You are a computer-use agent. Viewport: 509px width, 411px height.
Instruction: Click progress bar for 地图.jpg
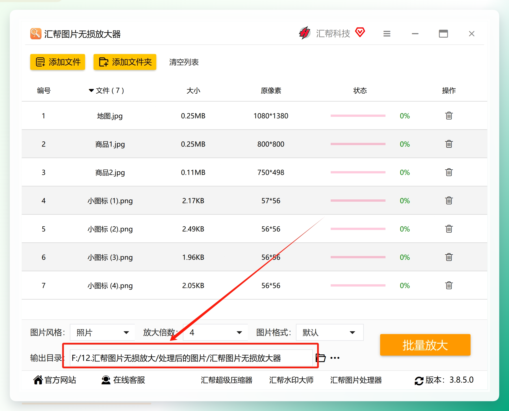click(358, 116)
